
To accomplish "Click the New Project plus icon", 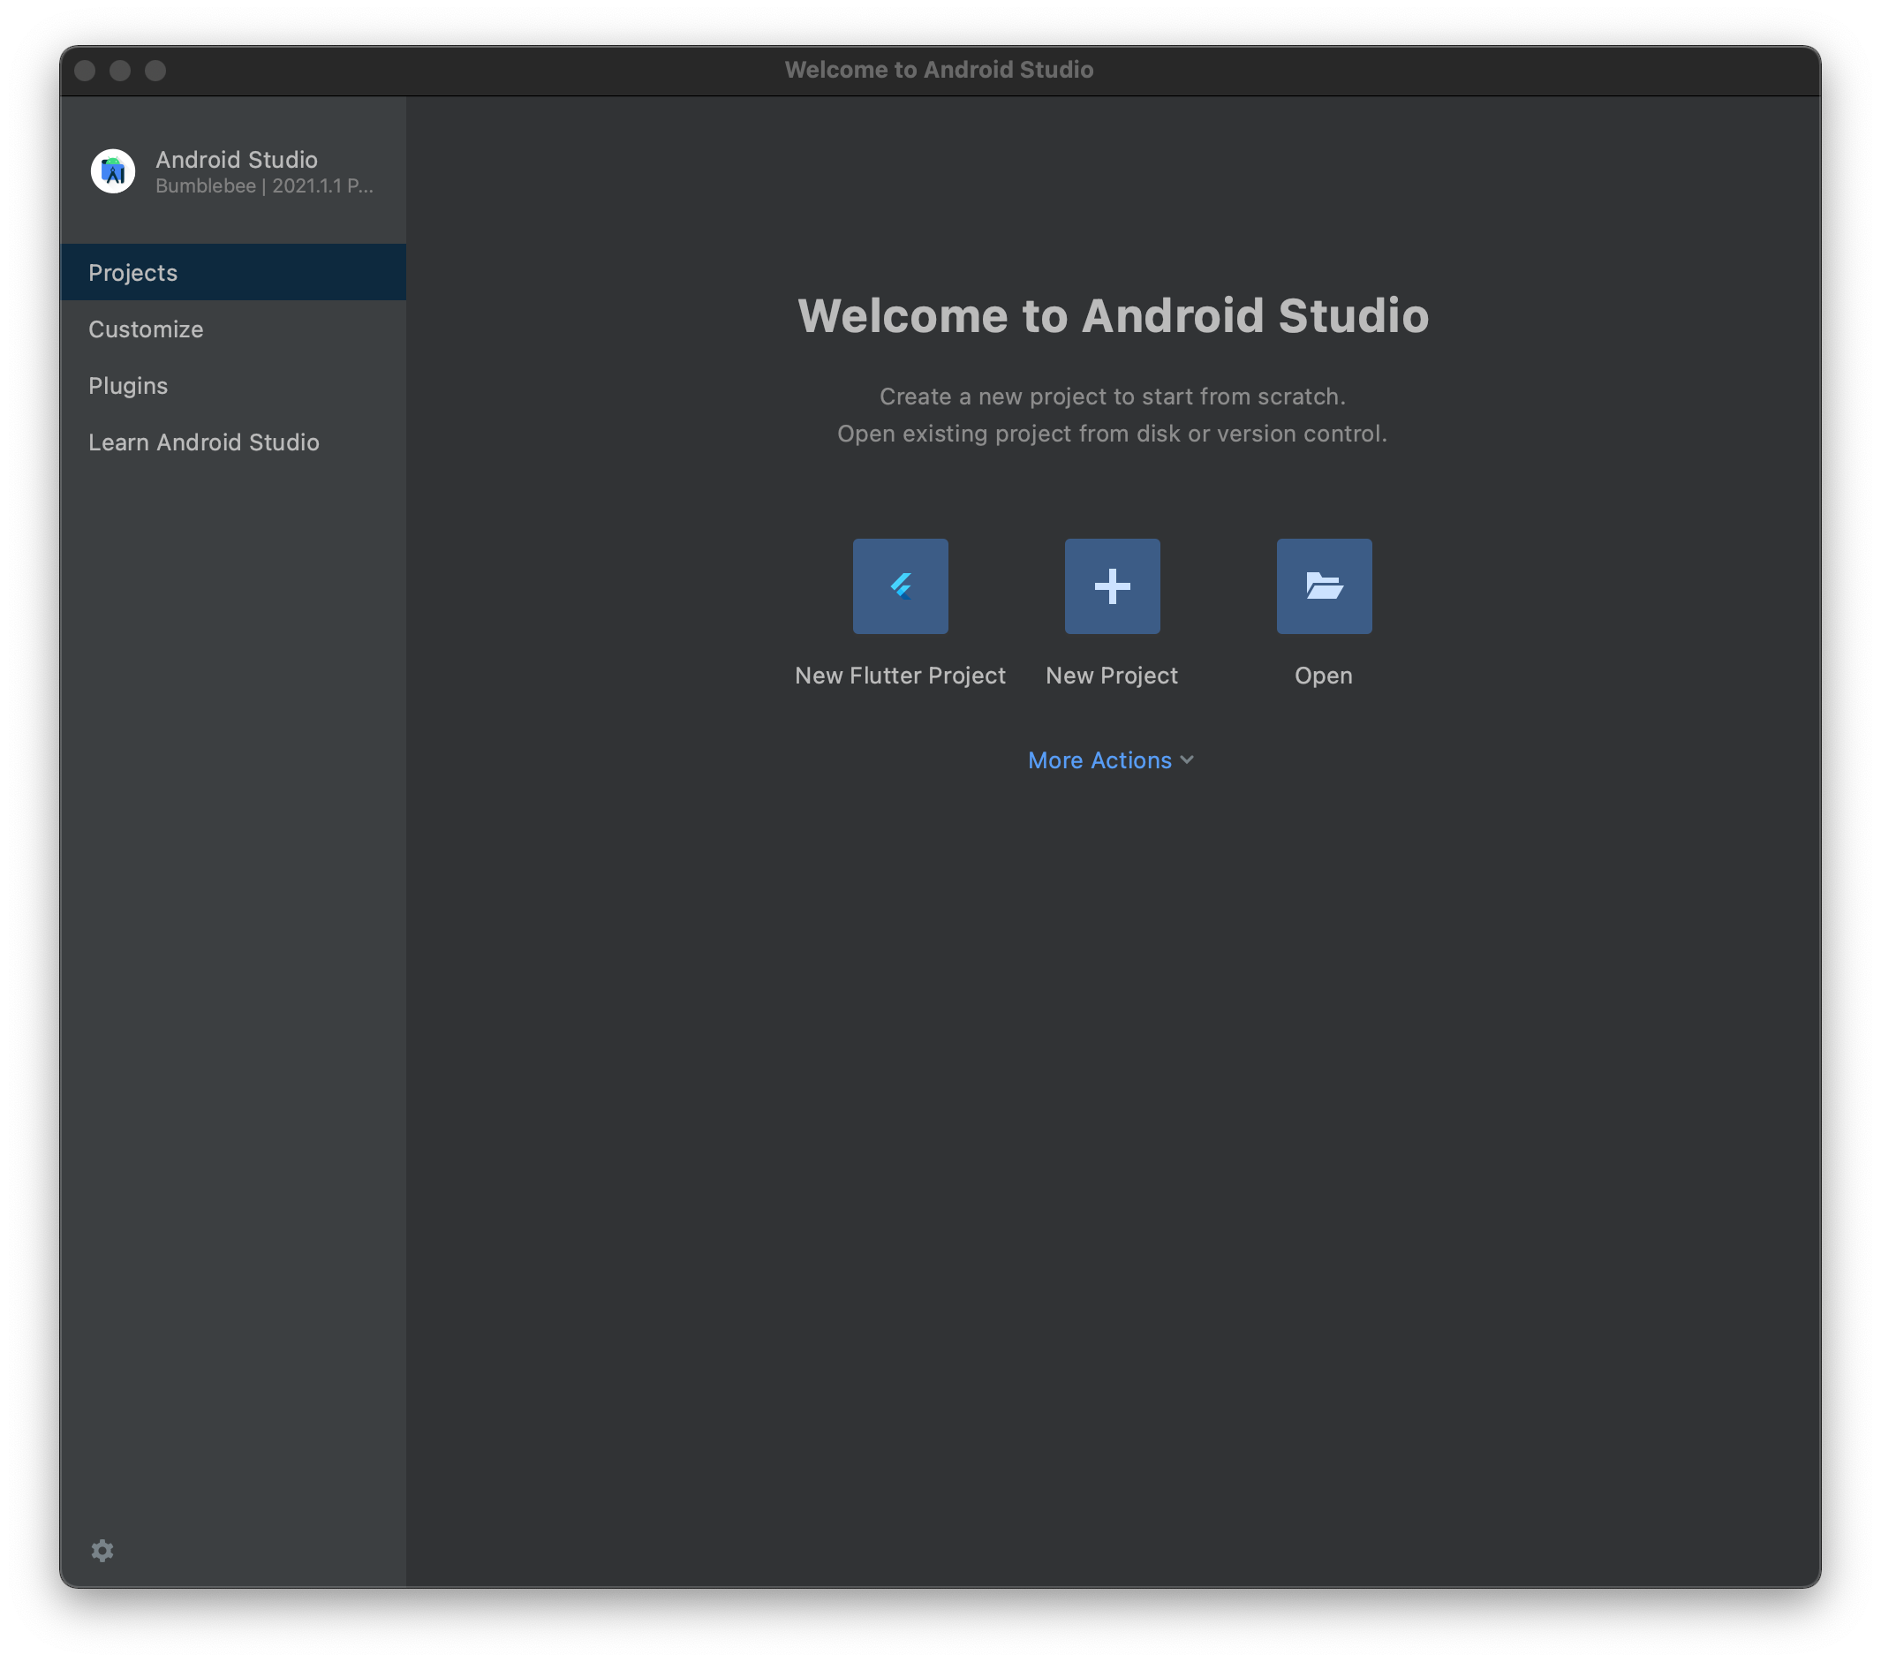I will click(1112, 586).
